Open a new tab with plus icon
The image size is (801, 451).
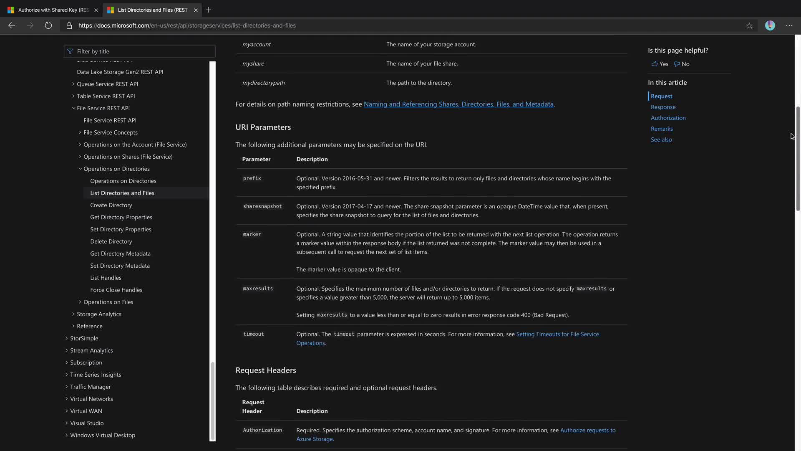(x=208, y=10)
